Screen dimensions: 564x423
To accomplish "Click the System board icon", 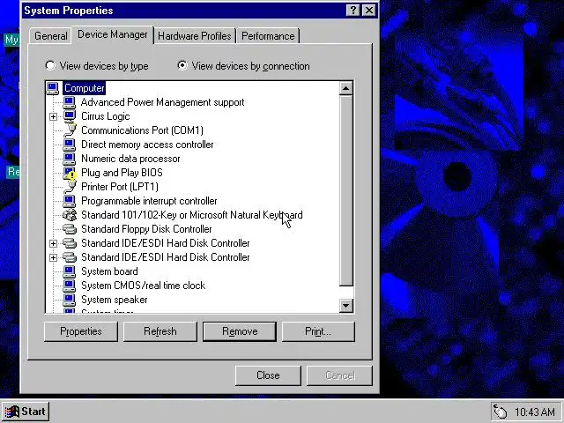I will [69, 271].
